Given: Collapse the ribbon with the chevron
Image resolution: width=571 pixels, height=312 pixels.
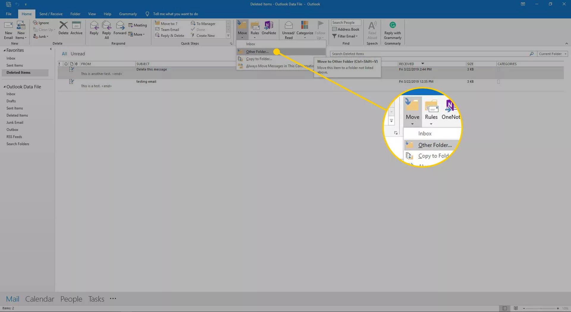Looking at the screenshot, I should pos(567,43).
